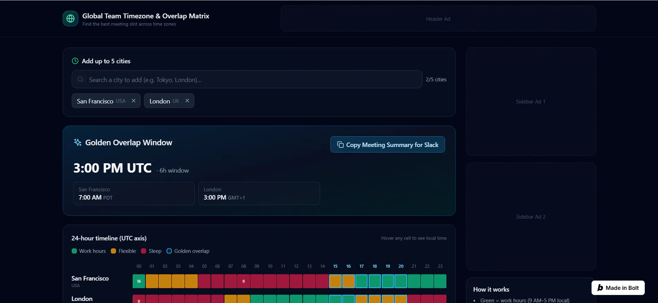Viewport: 658px width, 303px height.
Task: Click the red Sleep legend swatch
Action: (x=143, y=251)
